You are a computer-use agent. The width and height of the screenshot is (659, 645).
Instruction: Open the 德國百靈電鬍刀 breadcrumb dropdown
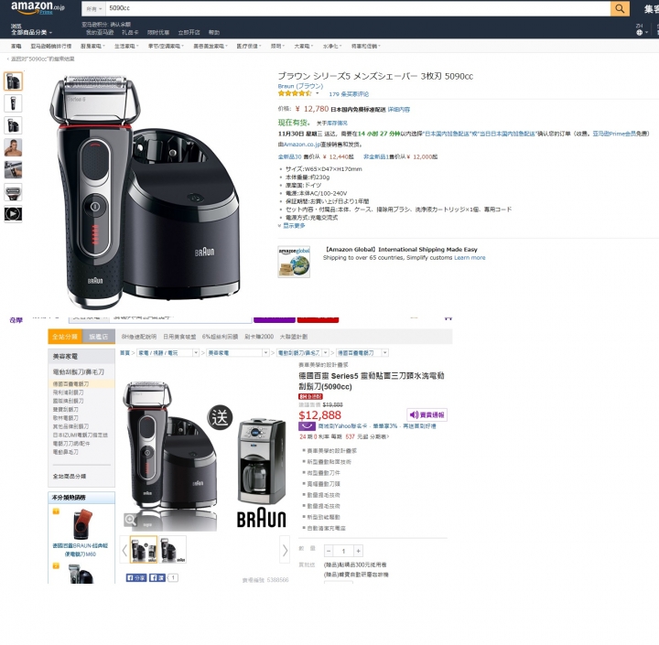tap(362, 353)
